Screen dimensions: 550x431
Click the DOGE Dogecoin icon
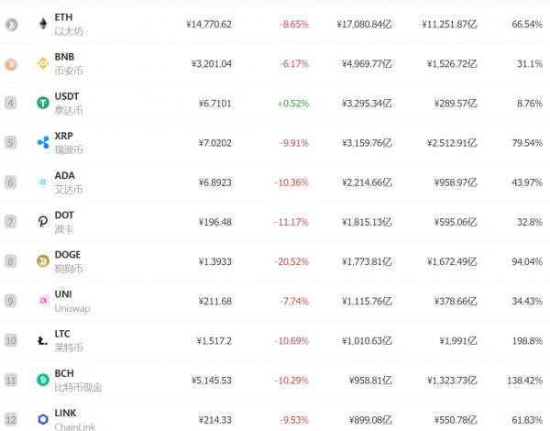[x=43, y=261]
